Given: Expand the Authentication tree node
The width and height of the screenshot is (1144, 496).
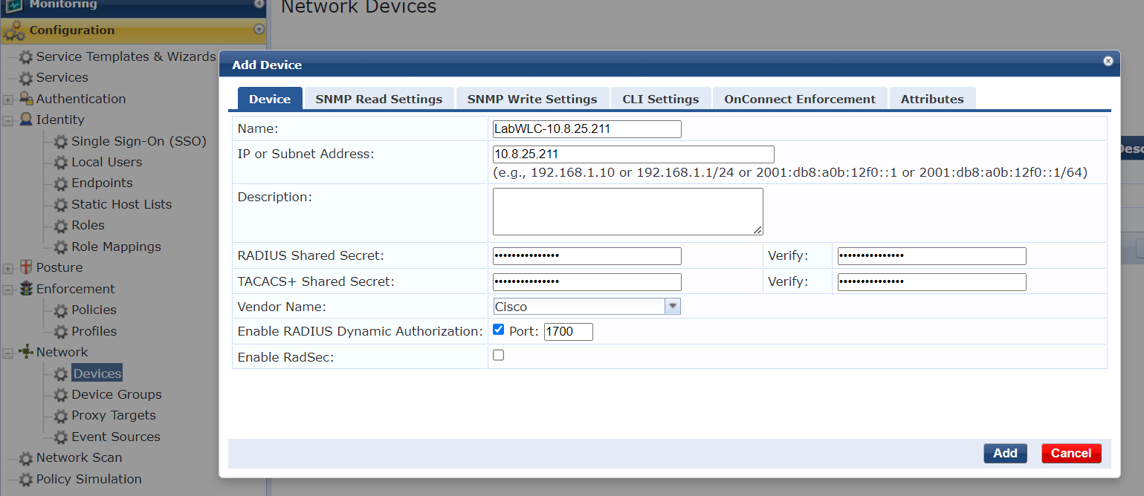Looking at the screenshot, I should pos(7,99).
